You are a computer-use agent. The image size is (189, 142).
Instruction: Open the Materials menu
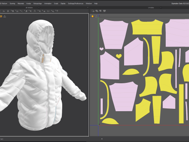(20, 4)
